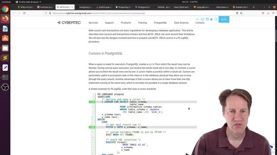Open the Contact page link

(200, 23)
